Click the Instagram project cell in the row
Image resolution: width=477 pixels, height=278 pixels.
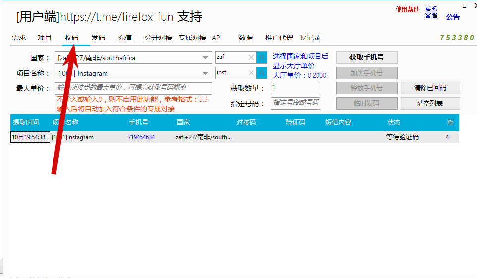click(72, 137)
